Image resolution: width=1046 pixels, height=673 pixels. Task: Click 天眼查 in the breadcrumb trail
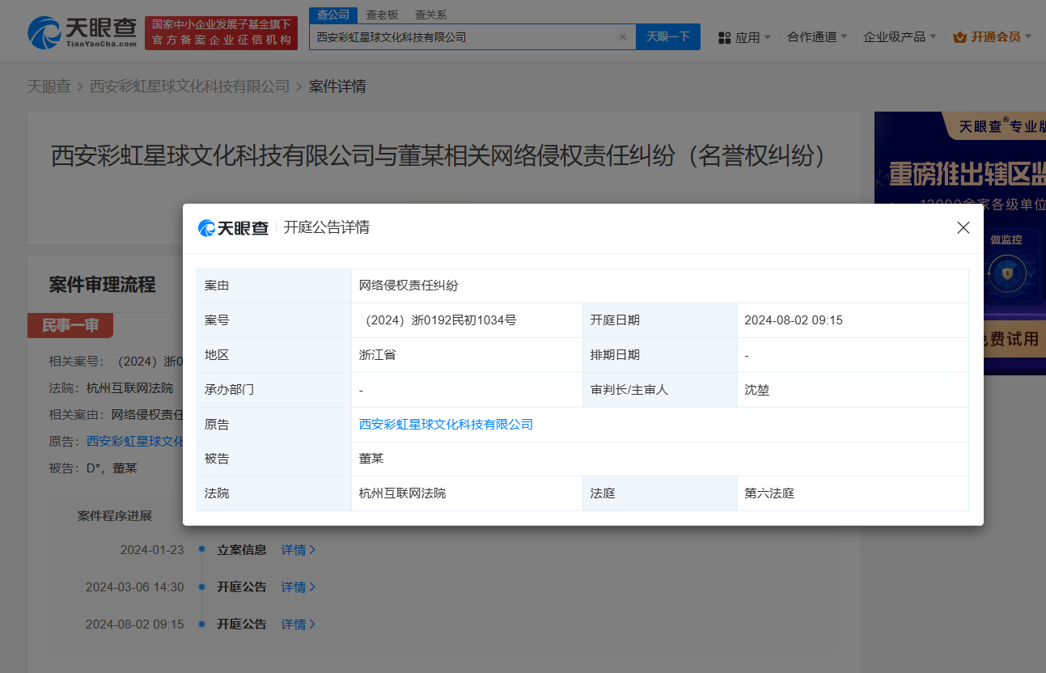49,86
